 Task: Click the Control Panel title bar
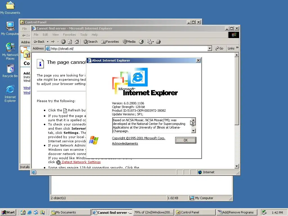pyautogui.click(x=103, y=22)
